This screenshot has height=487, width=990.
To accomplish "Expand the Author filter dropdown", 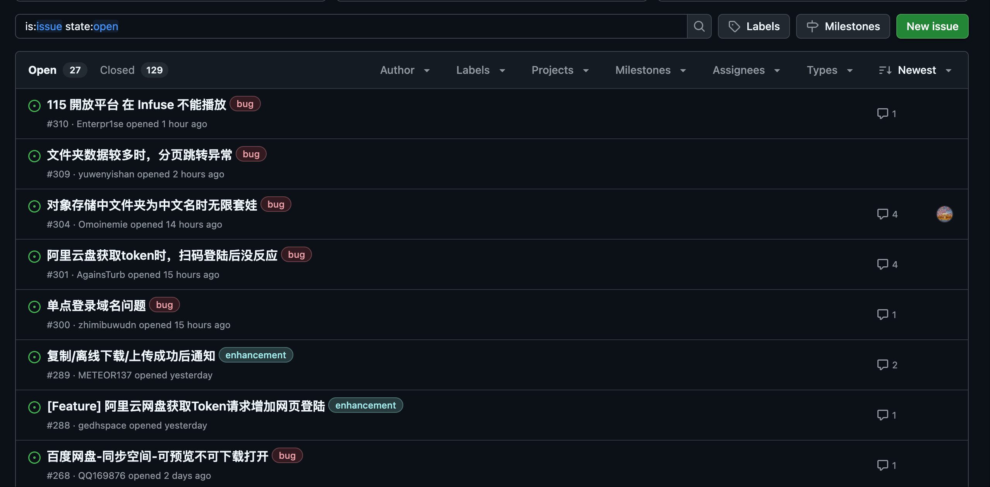I will [x=405, y=70].
